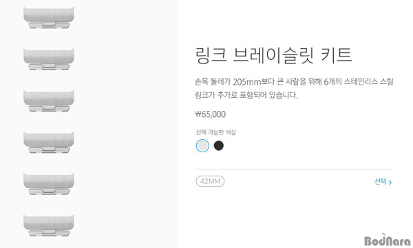
Task: Click the description line 링크가 추가로 포함되어 있습니다
Action: tap(246, 95)
